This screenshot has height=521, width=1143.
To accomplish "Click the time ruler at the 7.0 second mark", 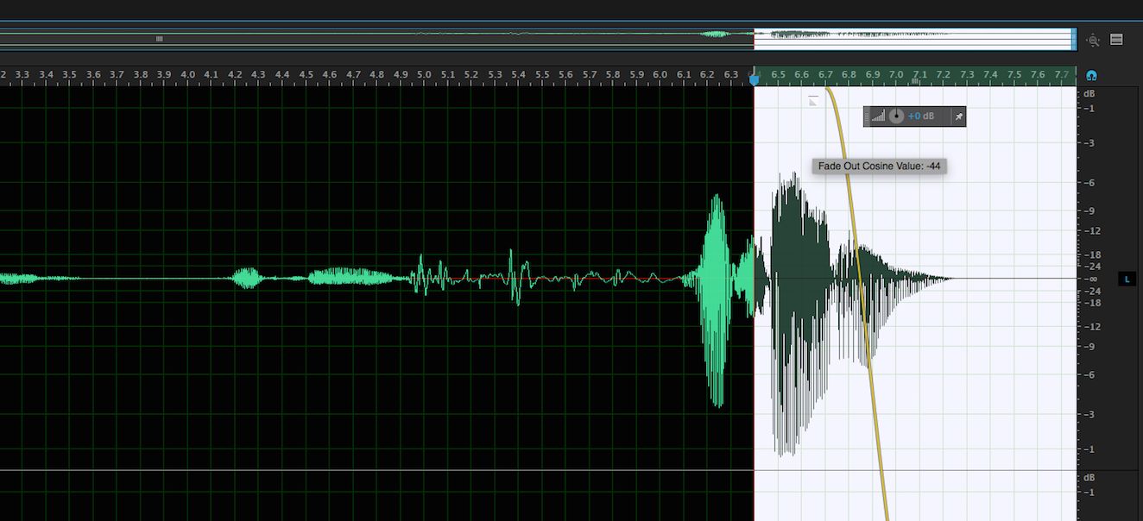I will coord(896,74).
